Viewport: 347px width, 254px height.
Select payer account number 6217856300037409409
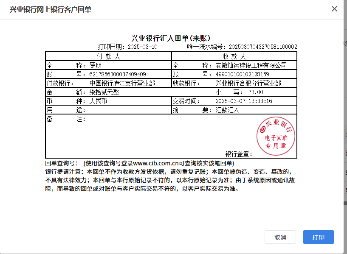pyautogui.click(x=118, y=75)
